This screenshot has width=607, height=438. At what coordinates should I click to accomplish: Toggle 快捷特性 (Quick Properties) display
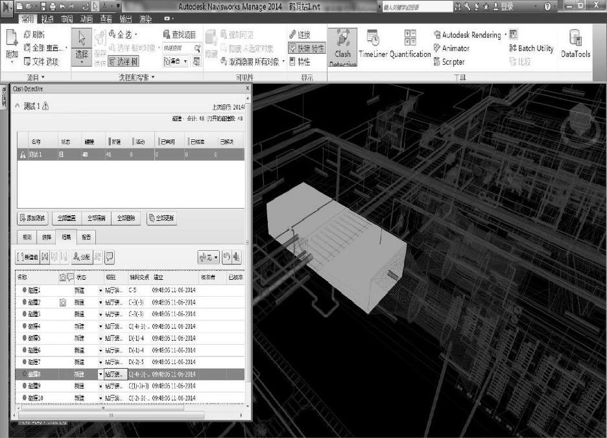[x=307, y=49]
